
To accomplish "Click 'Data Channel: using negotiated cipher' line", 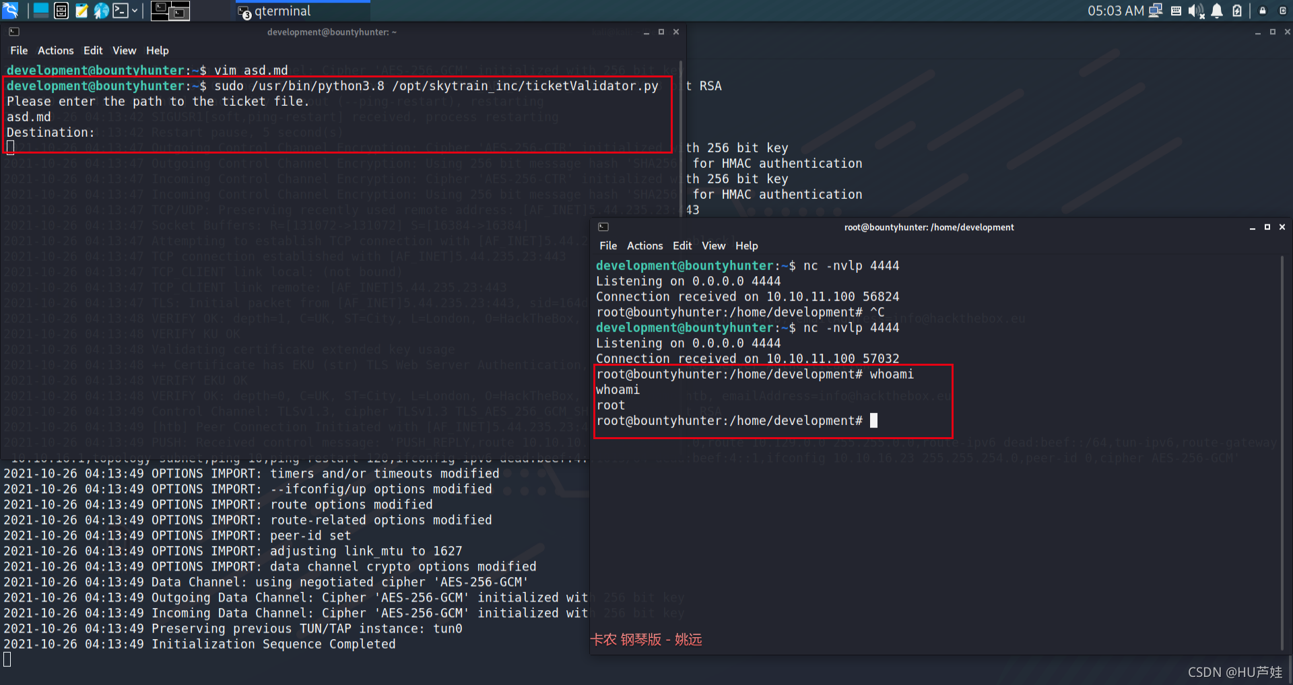I will tap(266, 582).
